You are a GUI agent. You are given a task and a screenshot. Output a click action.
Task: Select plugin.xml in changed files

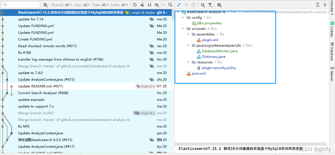210,40
